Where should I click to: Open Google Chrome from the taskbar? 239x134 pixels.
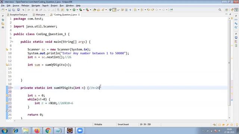[48, 131]
